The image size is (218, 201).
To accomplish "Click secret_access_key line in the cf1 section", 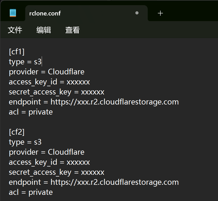I will pos(56,92).
